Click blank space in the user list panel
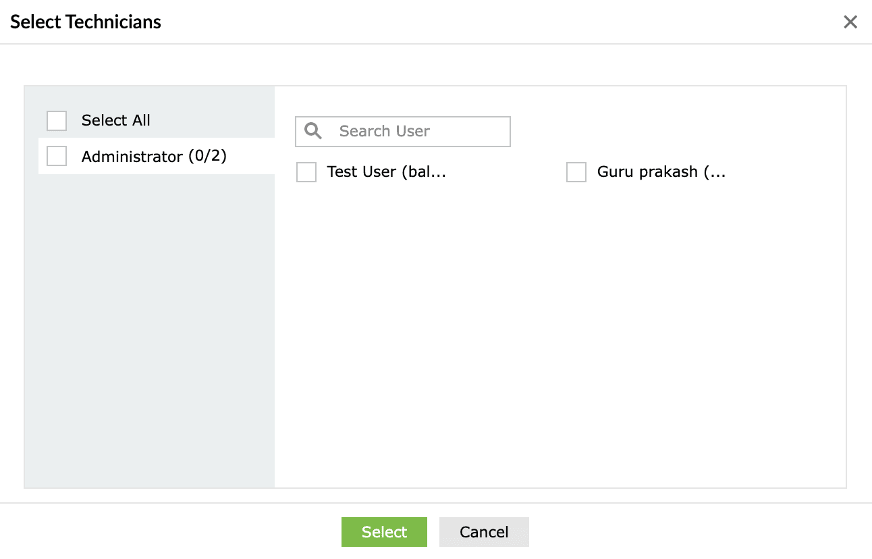 click(x=560, y=338)
